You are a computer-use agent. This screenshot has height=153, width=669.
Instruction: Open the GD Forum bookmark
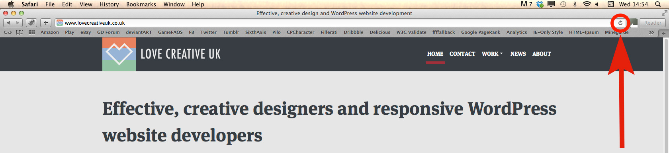(108, 32)
